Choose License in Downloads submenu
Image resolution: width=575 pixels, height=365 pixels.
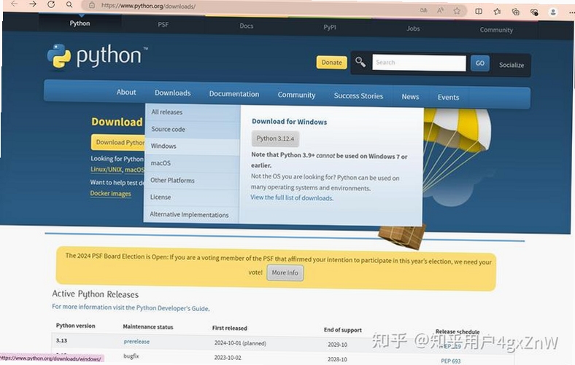click(x=191, y=197)
